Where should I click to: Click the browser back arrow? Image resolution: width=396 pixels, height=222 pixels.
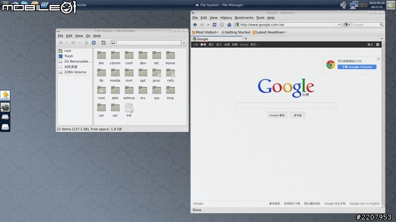195,25
